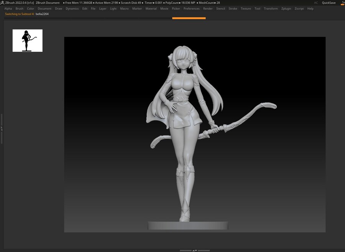Click the figure's base on the canvas
345x252 pixels.
(188, 226)
